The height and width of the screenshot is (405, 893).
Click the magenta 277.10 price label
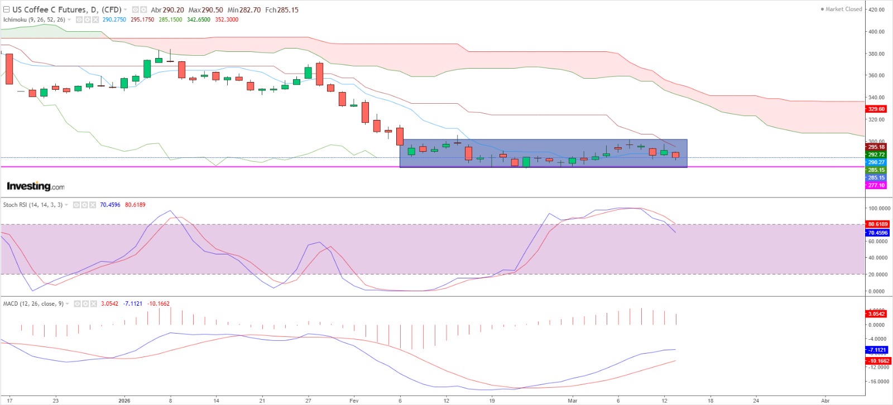coord(876,185)
